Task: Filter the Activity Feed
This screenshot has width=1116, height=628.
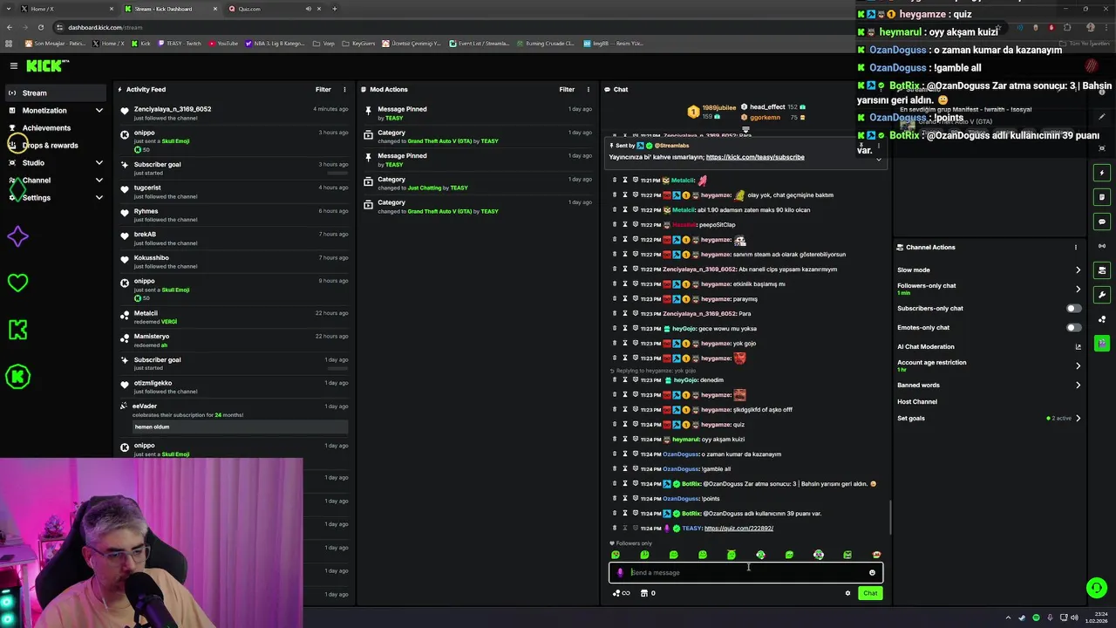Action: 323,89
